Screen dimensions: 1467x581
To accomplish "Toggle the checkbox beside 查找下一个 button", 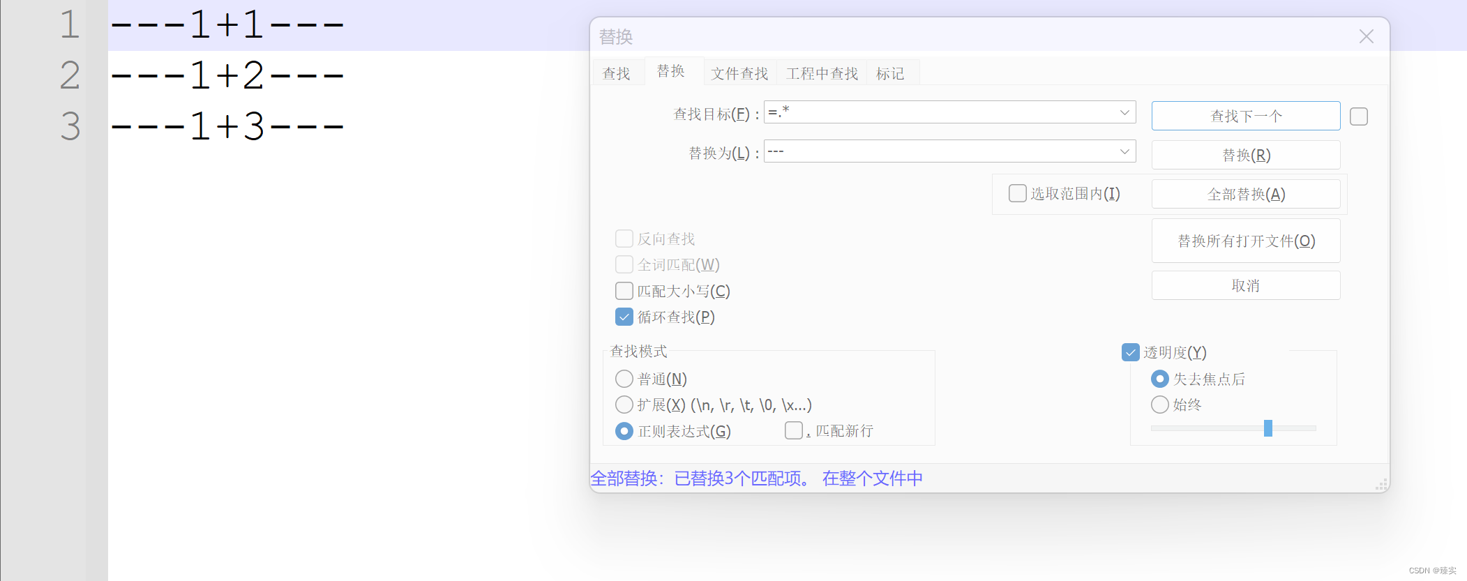I will [1359, 116].
